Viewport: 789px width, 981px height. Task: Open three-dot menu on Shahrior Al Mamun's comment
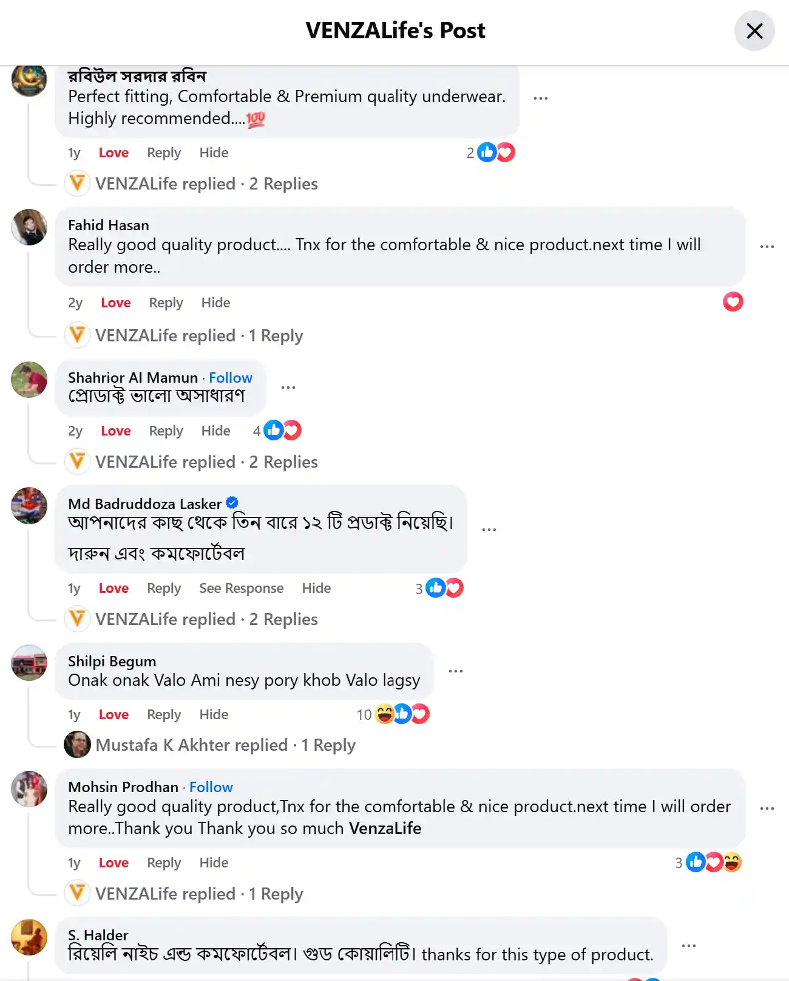point(288,387)
